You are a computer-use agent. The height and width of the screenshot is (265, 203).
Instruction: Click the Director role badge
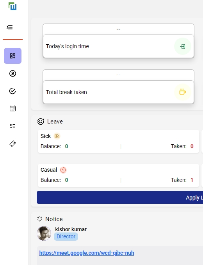coord(66,236)
